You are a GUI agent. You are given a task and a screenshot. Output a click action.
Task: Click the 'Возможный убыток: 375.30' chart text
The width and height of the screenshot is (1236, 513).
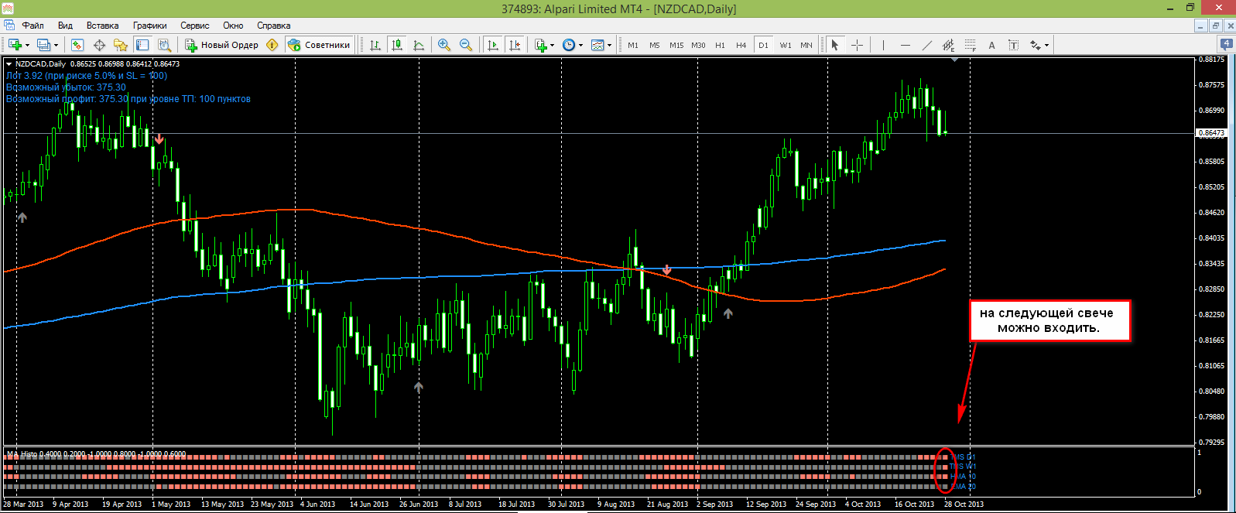66,87
